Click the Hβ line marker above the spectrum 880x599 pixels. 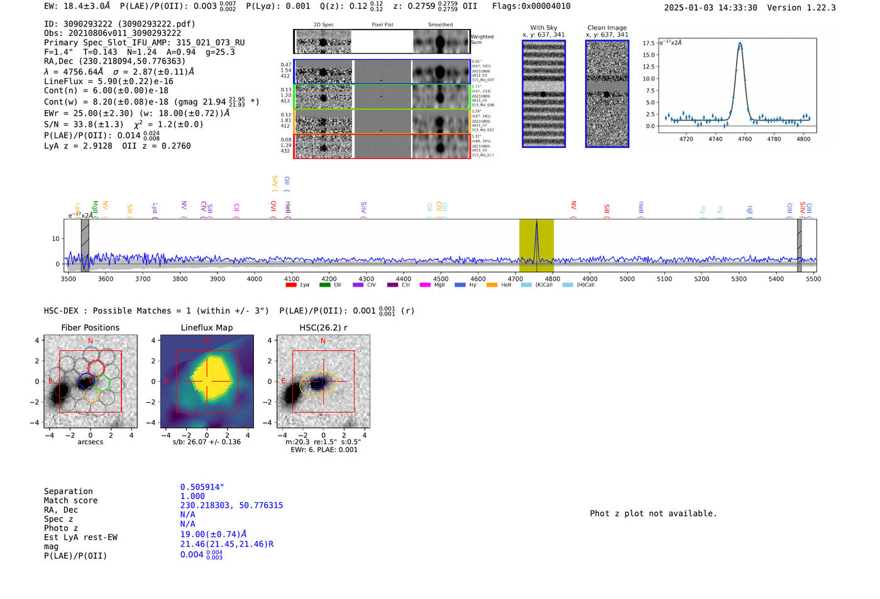(x=749, y=210)
